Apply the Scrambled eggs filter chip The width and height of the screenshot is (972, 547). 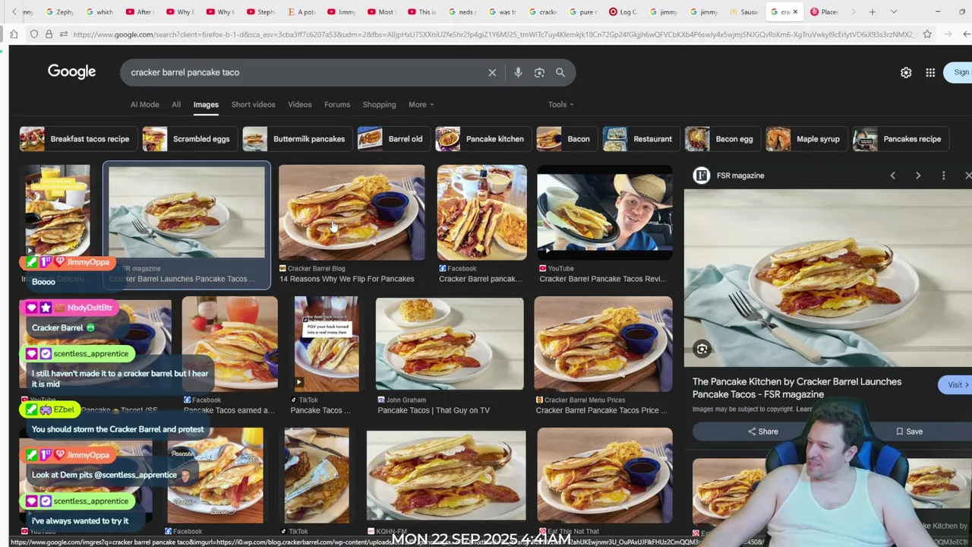coord(188,139)
